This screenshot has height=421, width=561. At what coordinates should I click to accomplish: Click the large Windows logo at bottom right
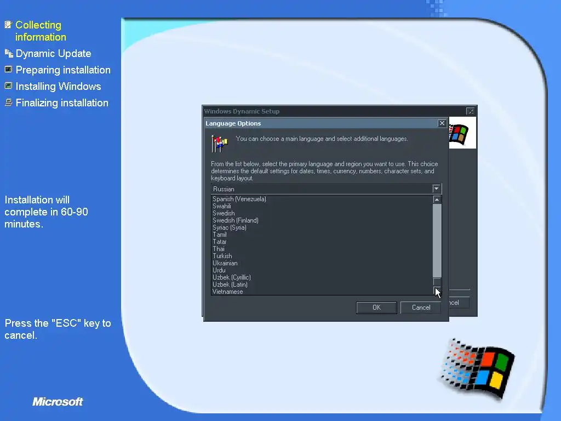coord(478,369)
